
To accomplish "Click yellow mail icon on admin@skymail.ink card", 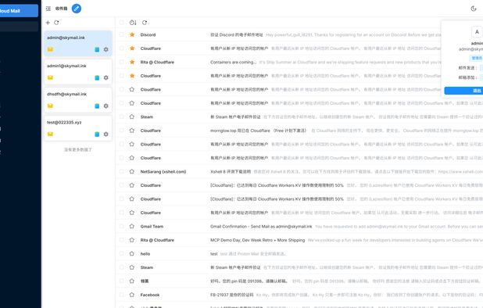I will tap(50, 49).
